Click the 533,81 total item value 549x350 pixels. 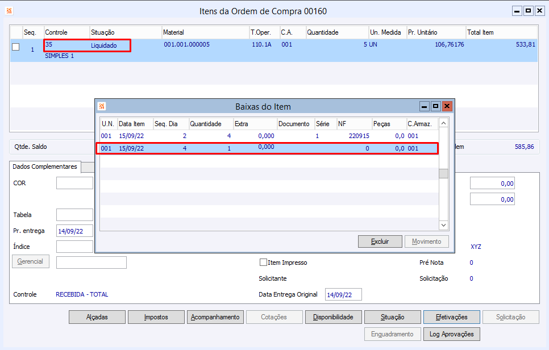click(526, 44)
